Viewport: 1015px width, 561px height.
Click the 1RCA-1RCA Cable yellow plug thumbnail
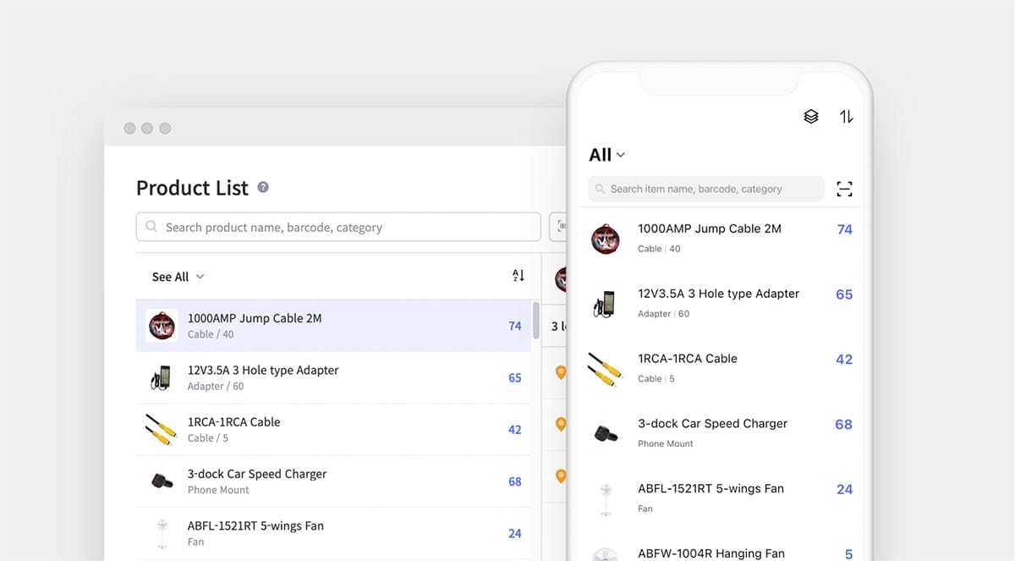[x=159, y=430]
